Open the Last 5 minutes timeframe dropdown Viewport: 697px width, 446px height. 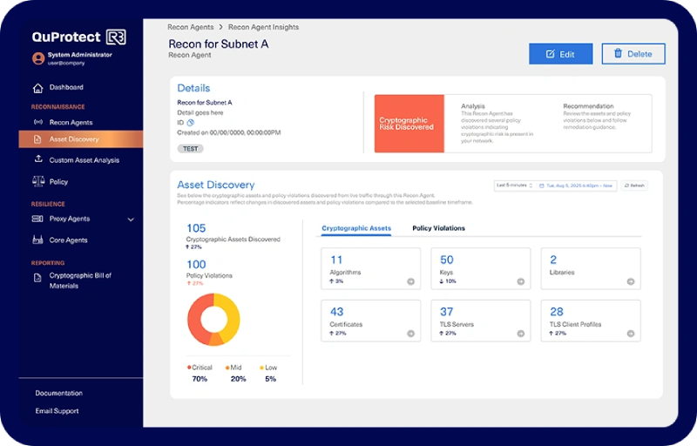(513, 186)
